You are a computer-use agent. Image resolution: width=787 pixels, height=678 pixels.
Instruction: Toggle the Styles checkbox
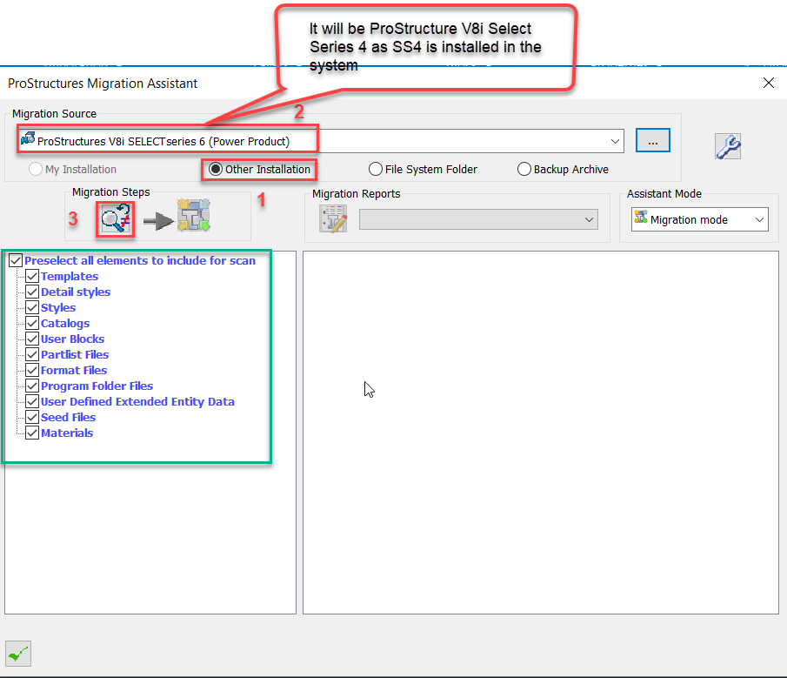click(32, 307)
